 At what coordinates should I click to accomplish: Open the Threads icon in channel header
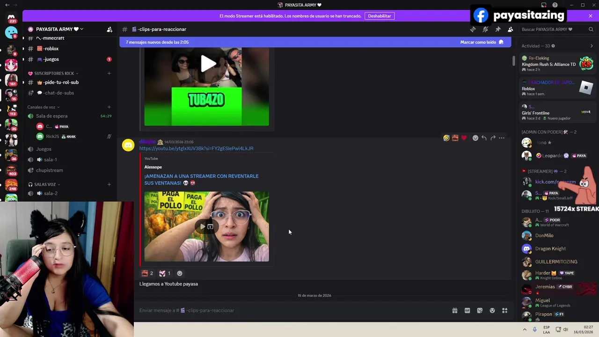tap(473, 29)
